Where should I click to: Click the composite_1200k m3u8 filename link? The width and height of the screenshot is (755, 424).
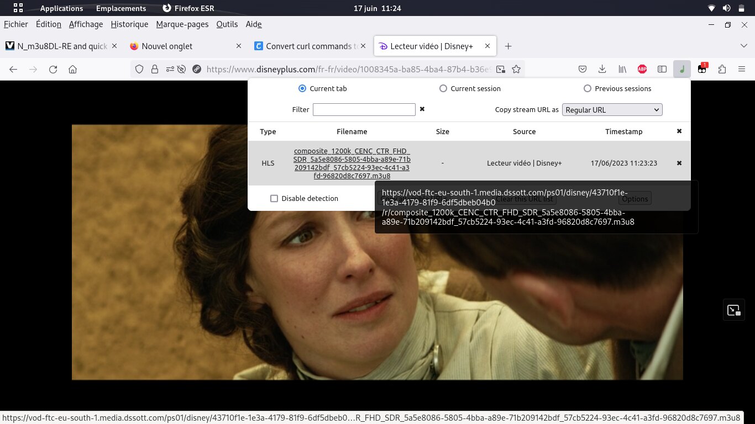coord(352,163)
